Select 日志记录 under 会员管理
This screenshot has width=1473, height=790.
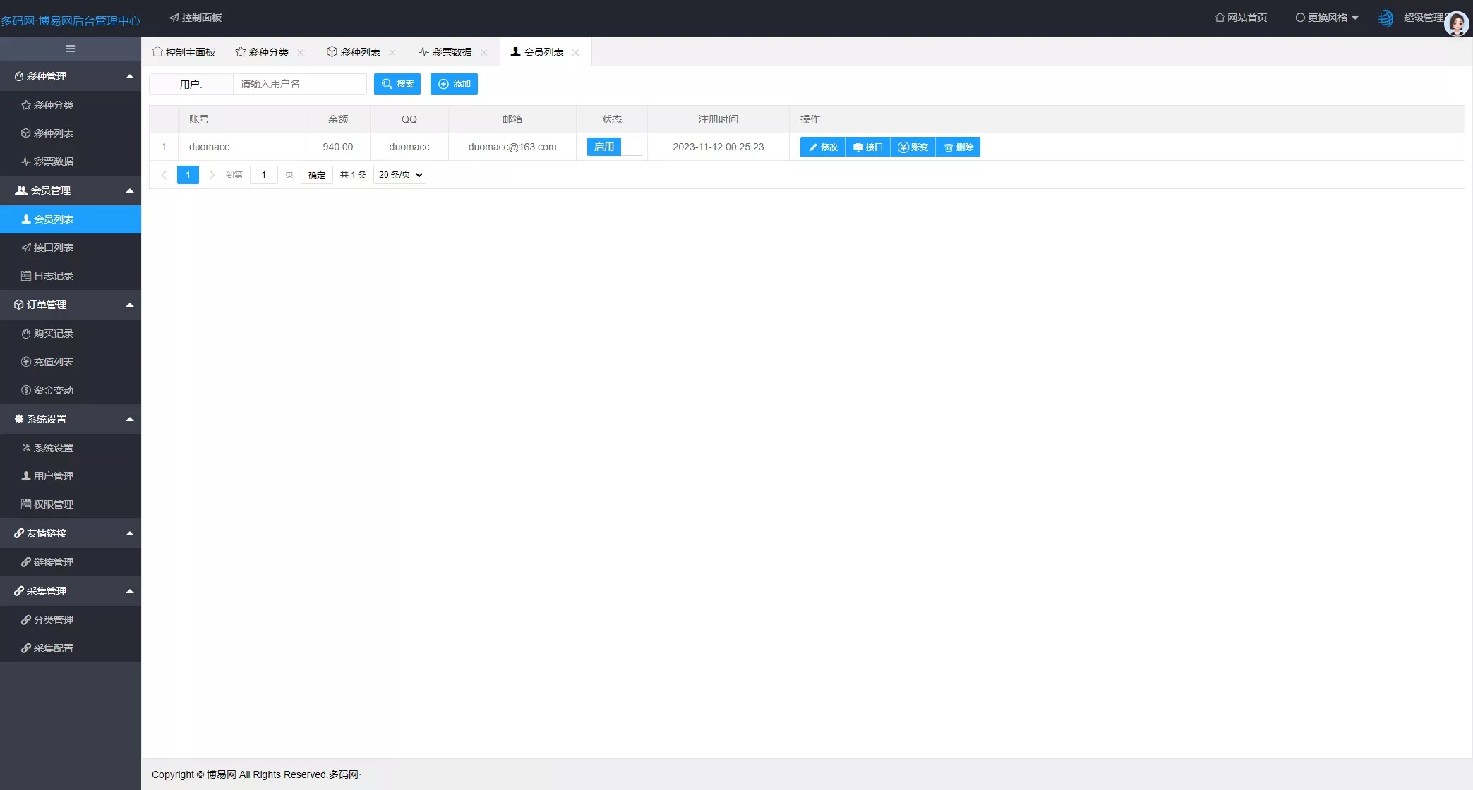tap(54, 276)
